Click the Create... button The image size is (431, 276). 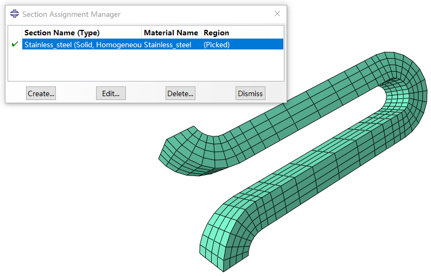coord(41,93)
